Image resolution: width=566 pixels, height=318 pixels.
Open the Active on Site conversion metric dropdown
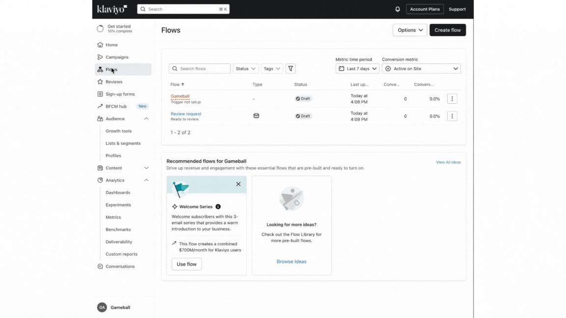(x=421, y=69)
